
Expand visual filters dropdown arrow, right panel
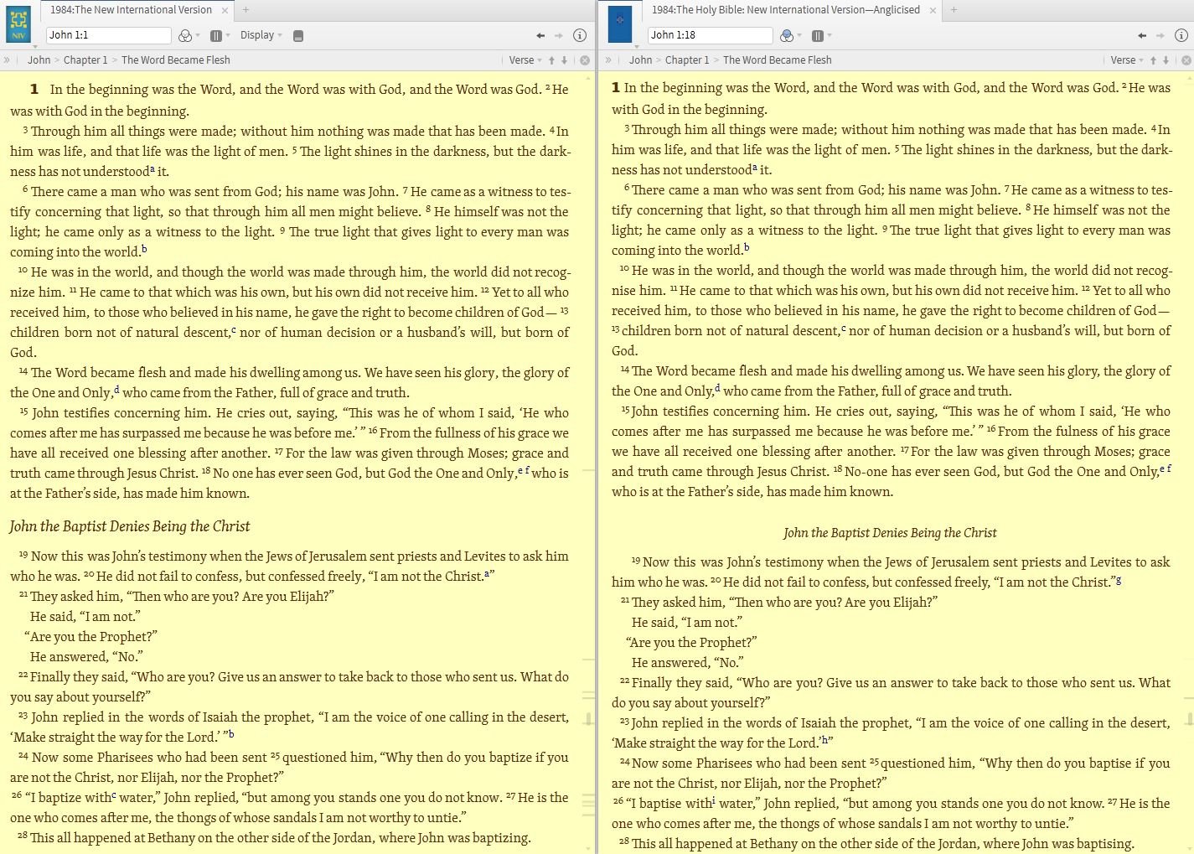[x=799, y=36]
